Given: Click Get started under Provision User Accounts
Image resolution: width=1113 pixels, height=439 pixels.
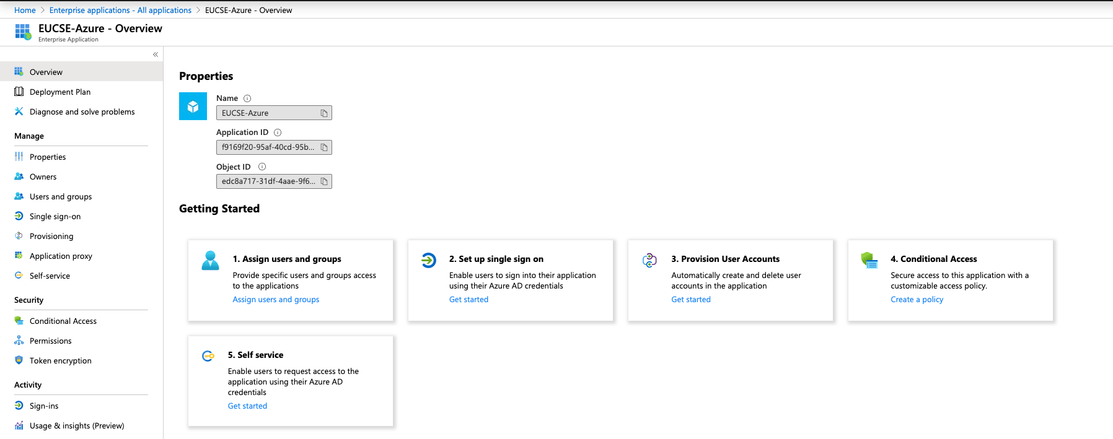Looking at the screenshot, I should click(x=691, y=300).
